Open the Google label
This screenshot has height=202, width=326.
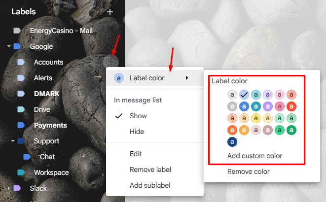pos(41,46)
